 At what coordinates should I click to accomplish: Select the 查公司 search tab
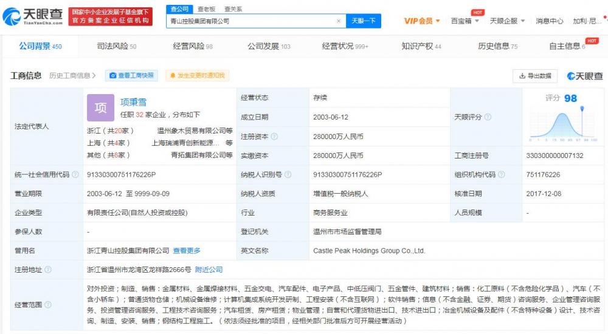(179, 9)
